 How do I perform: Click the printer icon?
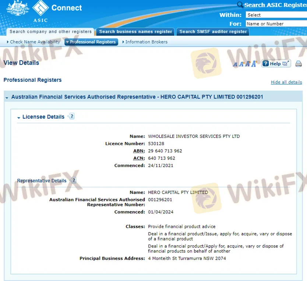(299, 64)
